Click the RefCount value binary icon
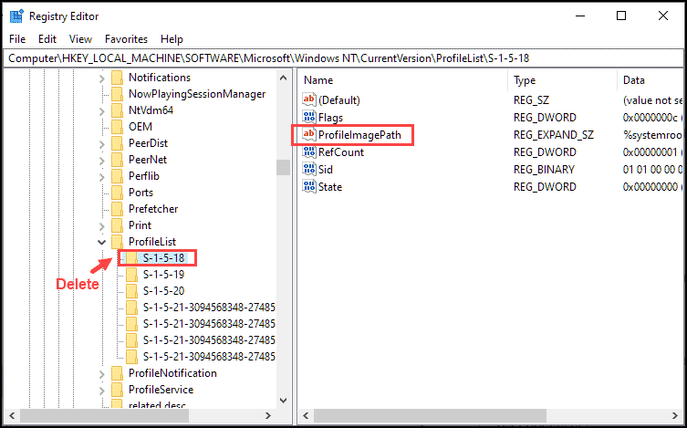Image resolution: width=687 pixels, height=428 pixels. pyautogui.click(x=309, y=152)
